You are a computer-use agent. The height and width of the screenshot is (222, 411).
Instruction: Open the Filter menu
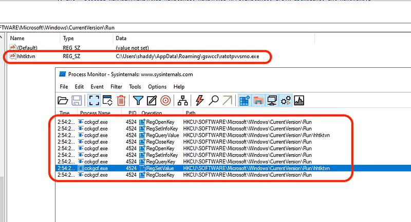(116, 86)
